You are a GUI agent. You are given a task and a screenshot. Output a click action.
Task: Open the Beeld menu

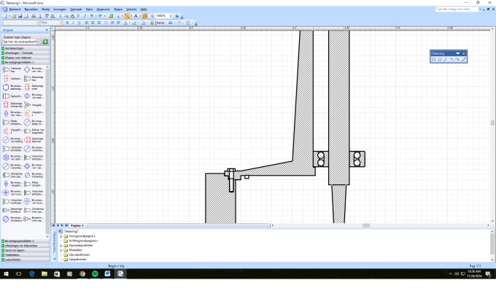click(x=45, y=9)
